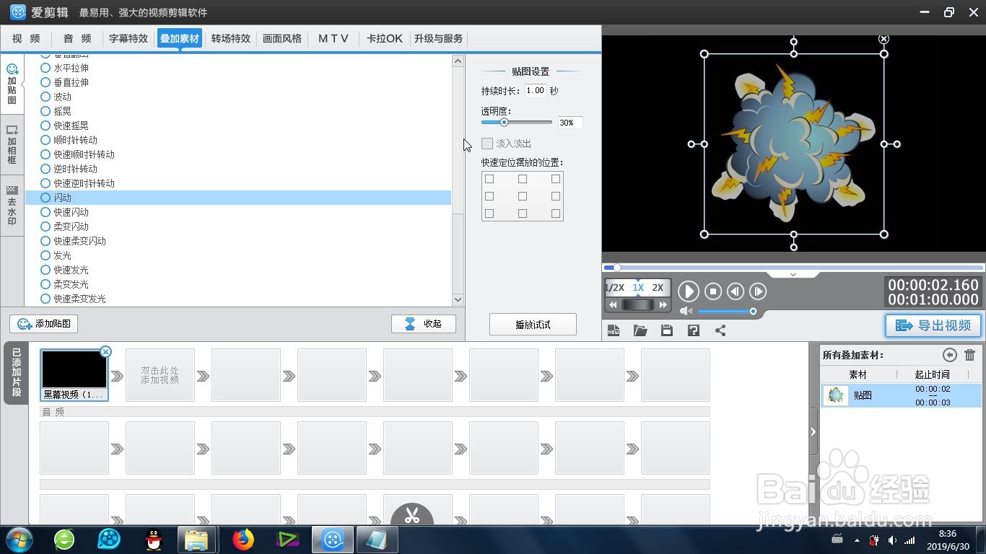Click the 播放试试 button
This screenshot has height=554, width=986.
[x=533, y=325]
